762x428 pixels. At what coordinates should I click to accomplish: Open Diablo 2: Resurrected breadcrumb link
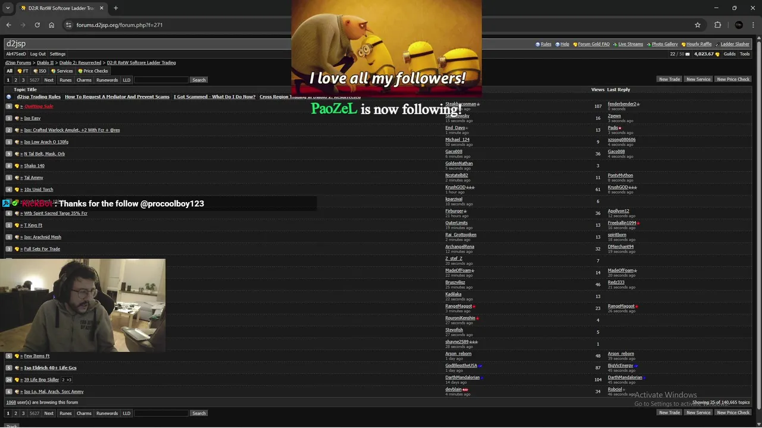[x=80, y=62]
